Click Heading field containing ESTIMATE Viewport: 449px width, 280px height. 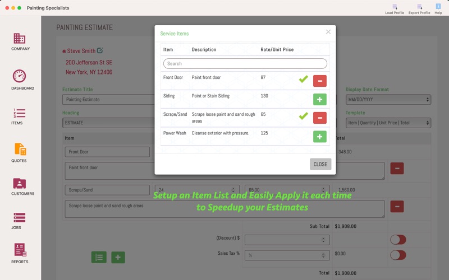pyautogui.click(x=108, y=123)
